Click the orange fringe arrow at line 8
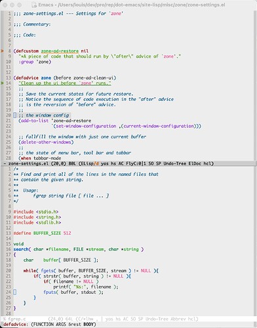 [x=2, y=51]
